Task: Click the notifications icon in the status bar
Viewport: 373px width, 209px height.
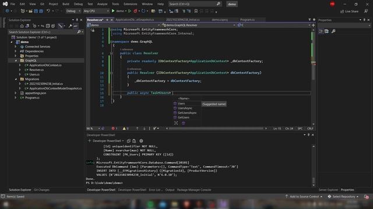Action: click(x=366, y=197)
